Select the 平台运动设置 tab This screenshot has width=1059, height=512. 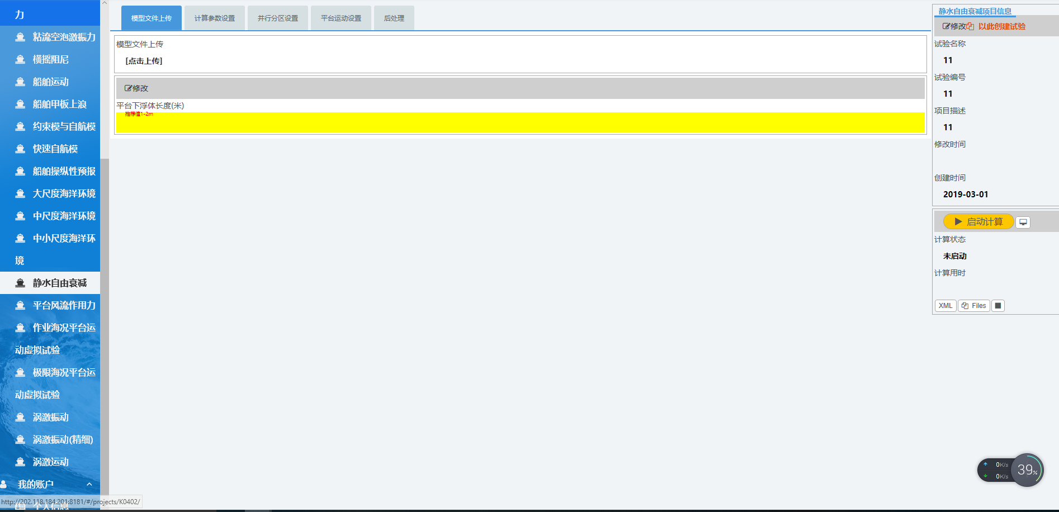point(341,18)
